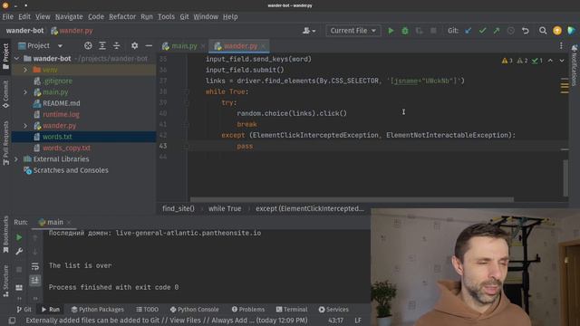Open Project panel gear options
The width and height of the screenshot is (580, 326).
tap(135, 45)
